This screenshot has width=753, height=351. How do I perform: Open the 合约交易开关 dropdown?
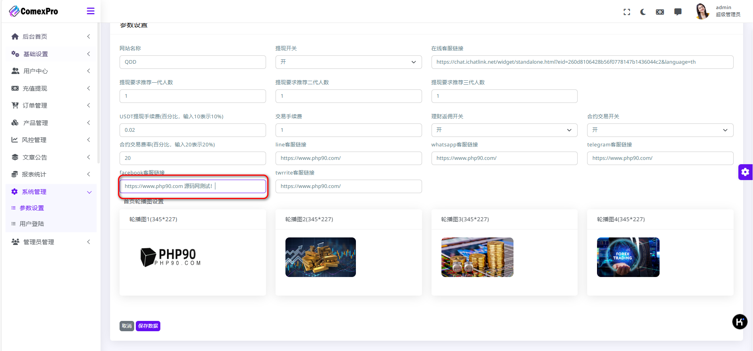tap(660, 130)
